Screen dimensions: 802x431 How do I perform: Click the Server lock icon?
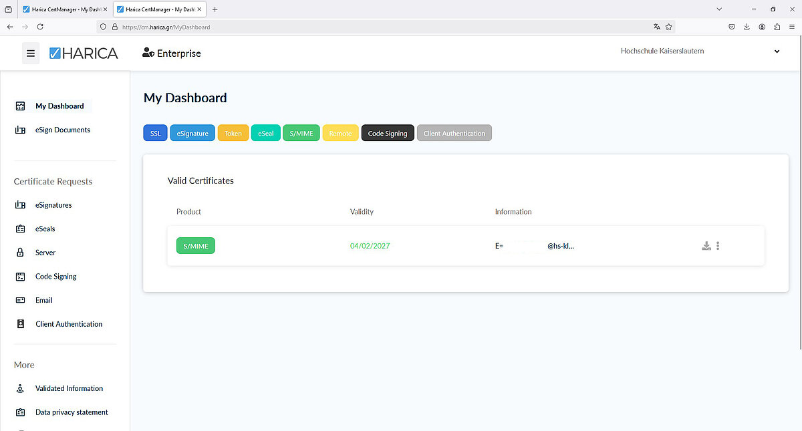tap(20, 253)
